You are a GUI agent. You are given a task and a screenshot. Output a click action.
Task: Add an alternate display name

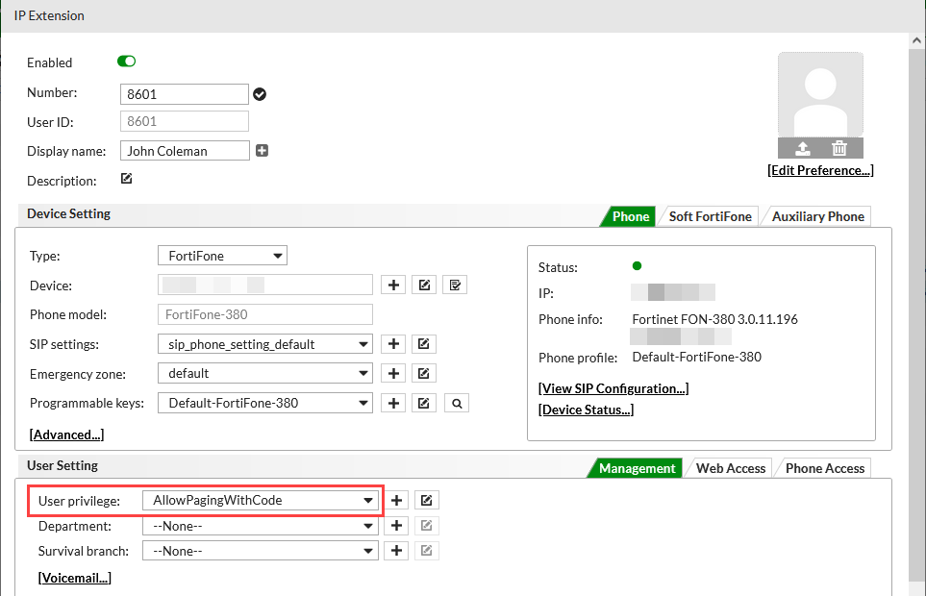tap(261, 150)
